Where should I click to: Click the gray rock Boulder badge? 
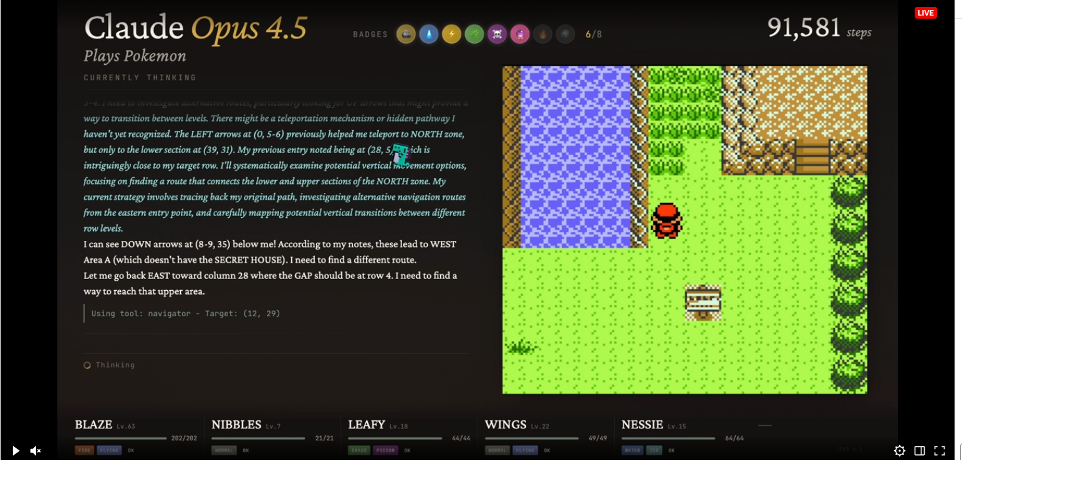[x=406, y=34]
